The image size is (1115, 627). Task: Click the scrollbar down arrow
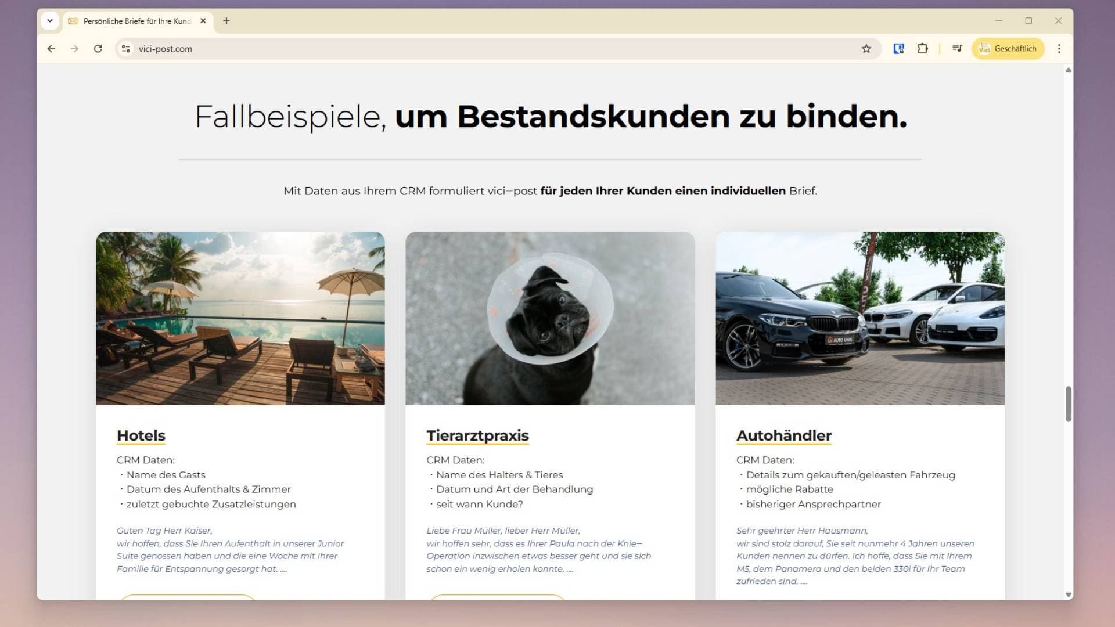point(1069,594)
